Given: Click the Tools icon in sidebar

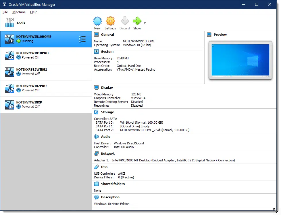Looking at the screenshot, I should tap(9, 23).
